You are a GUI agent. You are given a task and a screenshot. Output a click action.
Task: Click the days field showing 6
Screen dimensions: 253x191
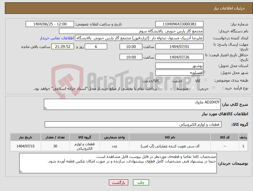tap(96, 46)
